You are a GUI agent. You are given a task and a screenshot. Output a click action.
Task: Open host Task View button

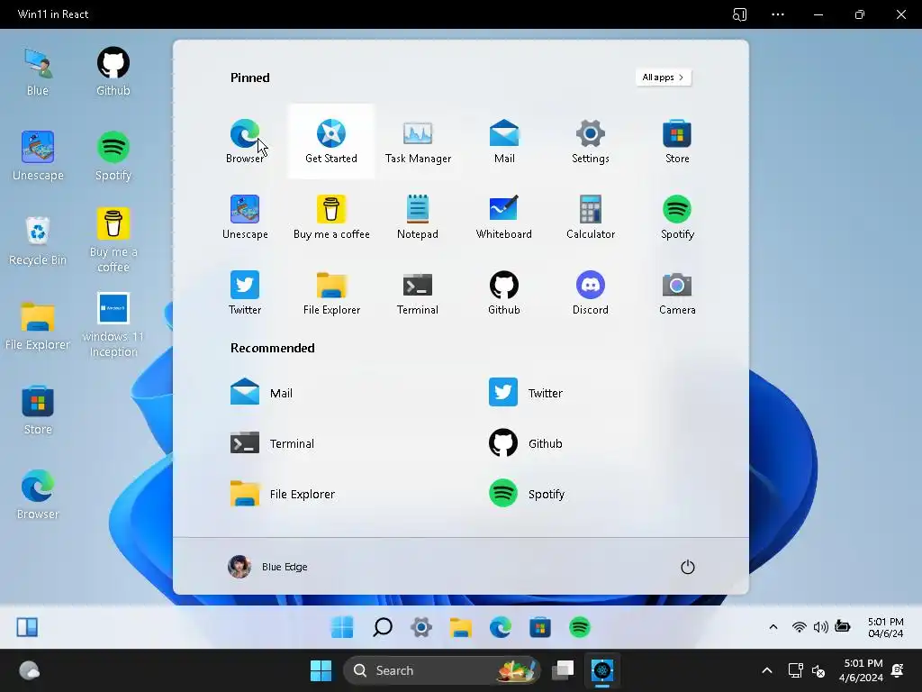coord(563,670)
